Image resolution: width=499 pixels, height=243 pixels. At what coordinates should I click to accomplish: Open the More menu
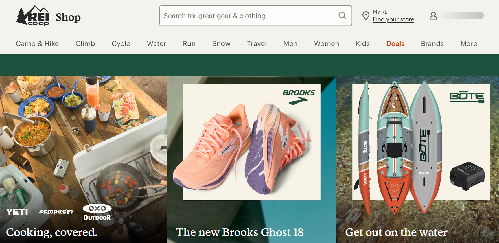coord(469,44)
